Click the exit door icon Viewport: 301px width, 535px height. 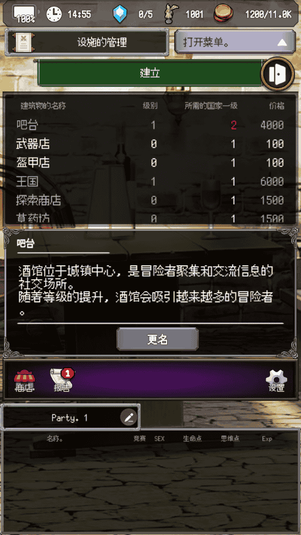[x=277, y=74]
